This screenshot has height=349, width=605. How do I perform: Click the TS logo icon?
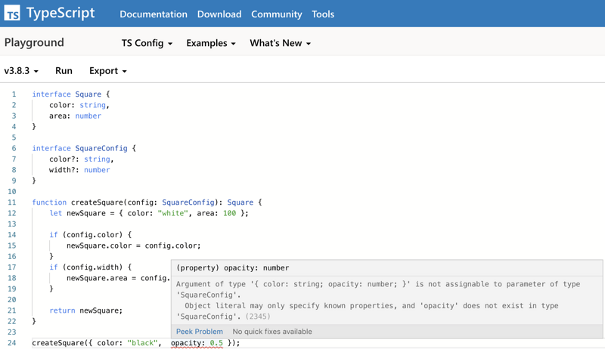(12, 13)
